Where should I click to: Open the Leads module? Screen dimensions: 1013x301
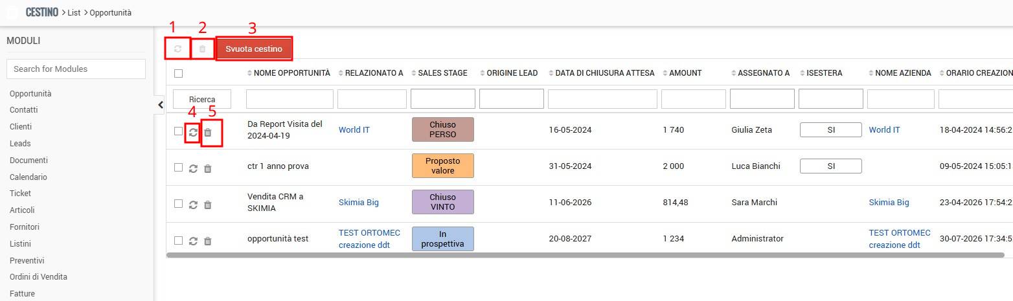point(20,144)
